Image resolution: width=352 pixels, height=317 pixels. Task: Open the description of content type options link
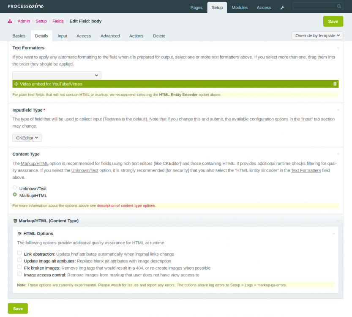(x=126, y=206)
